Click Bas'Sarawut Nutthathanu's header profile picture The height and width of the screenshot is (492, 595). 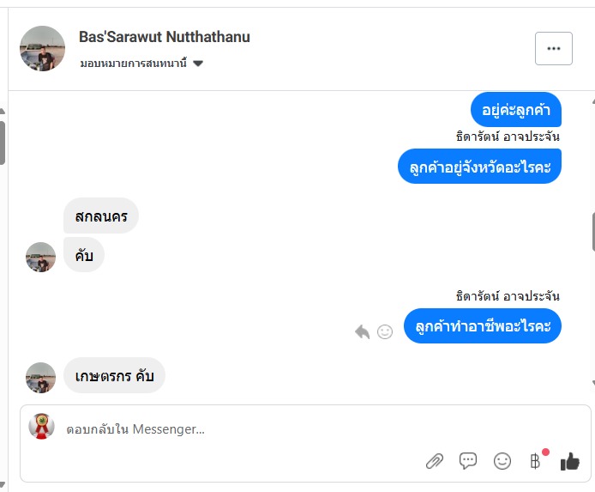(43, 48)
